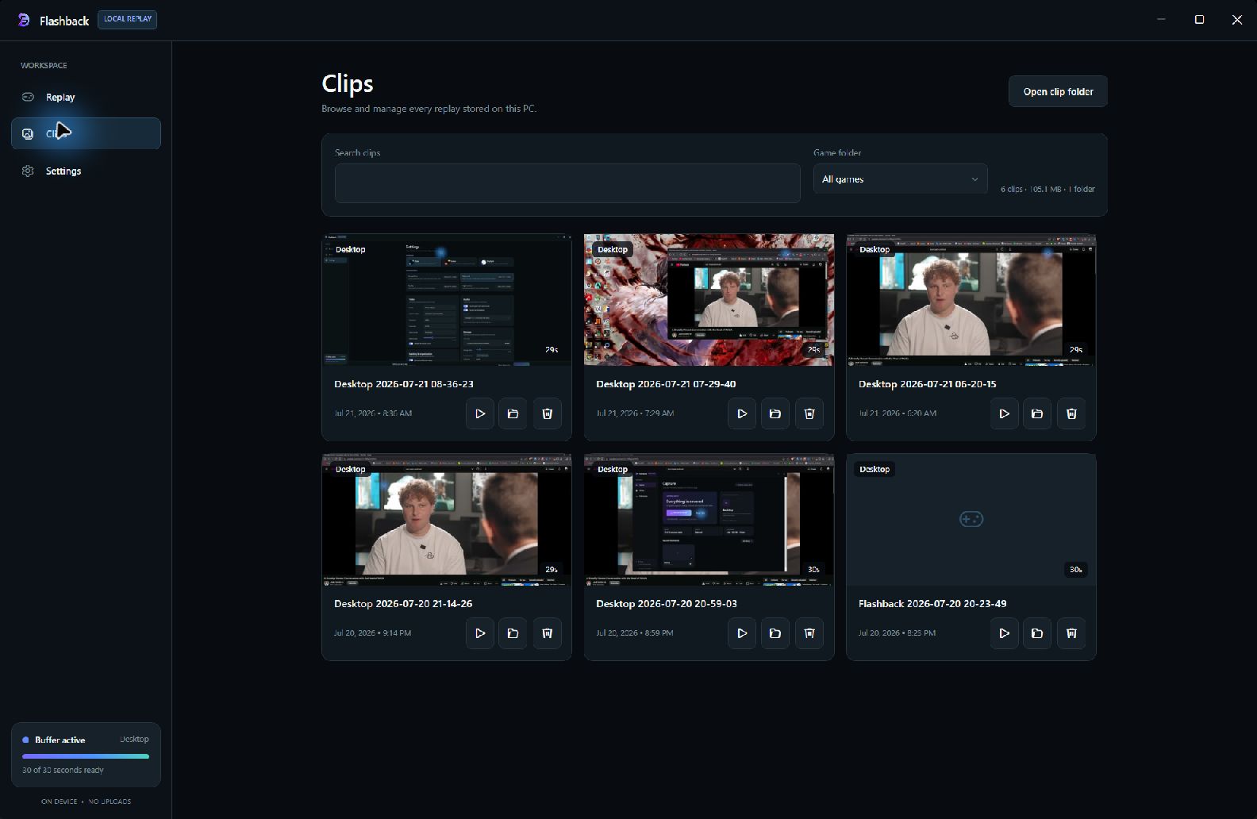Open the Replay workspace page
This screenshot has height=819, width=1257.
tap(86, 97)
